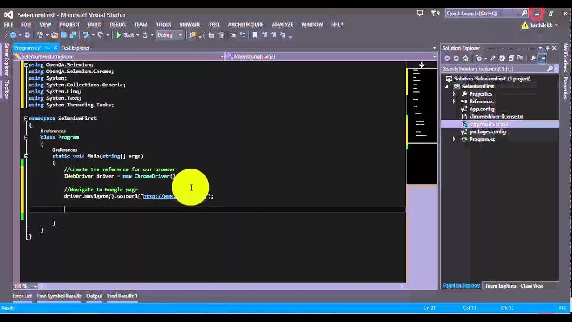Collapse the using directives outlining region
This screenshot has height=322, width=572.
click(26, 65)
